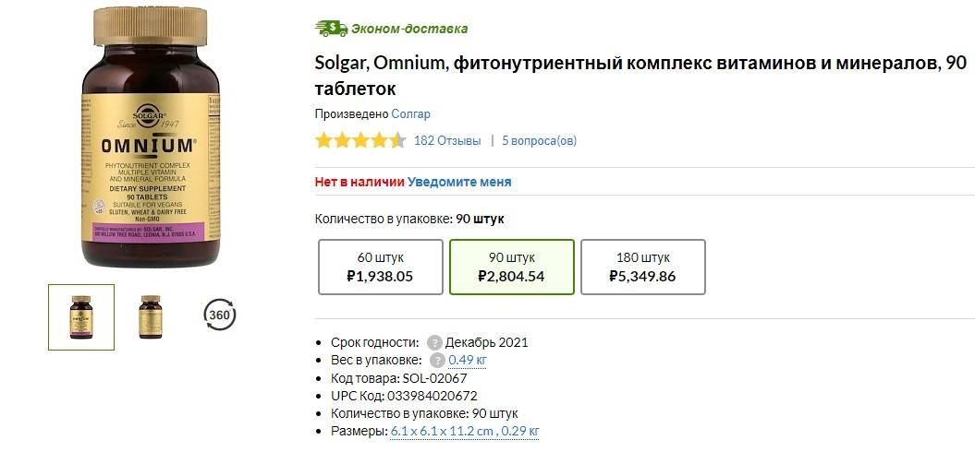The width and height of the screenshot is (975, 452).
Task: Click the expiry date help question icon
Action: pyautogui.click(x=435, y=342)
